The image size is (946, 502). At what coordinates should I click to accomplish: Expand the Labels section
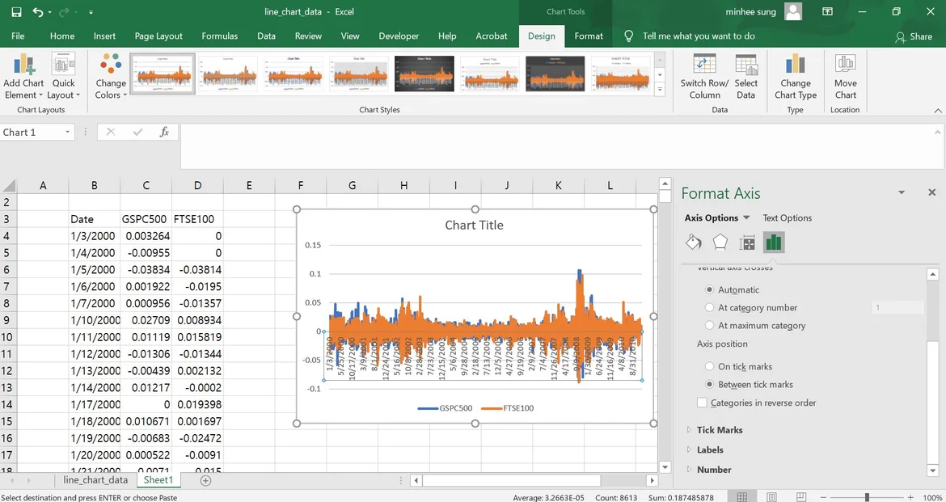click(709, 449)
